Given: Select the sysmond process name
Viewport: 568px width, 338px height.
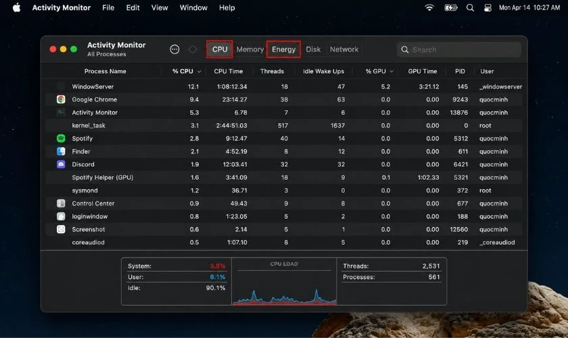Looking at the screenshot, I should pos(85,191).
